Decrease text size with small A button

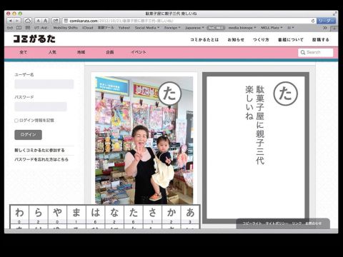(x=39, y=21)
